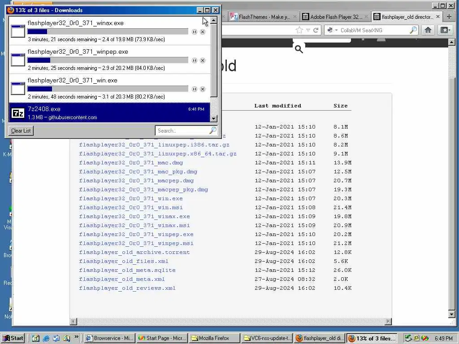Click the magnifier icon in Downloads search box

coord(213,130)
